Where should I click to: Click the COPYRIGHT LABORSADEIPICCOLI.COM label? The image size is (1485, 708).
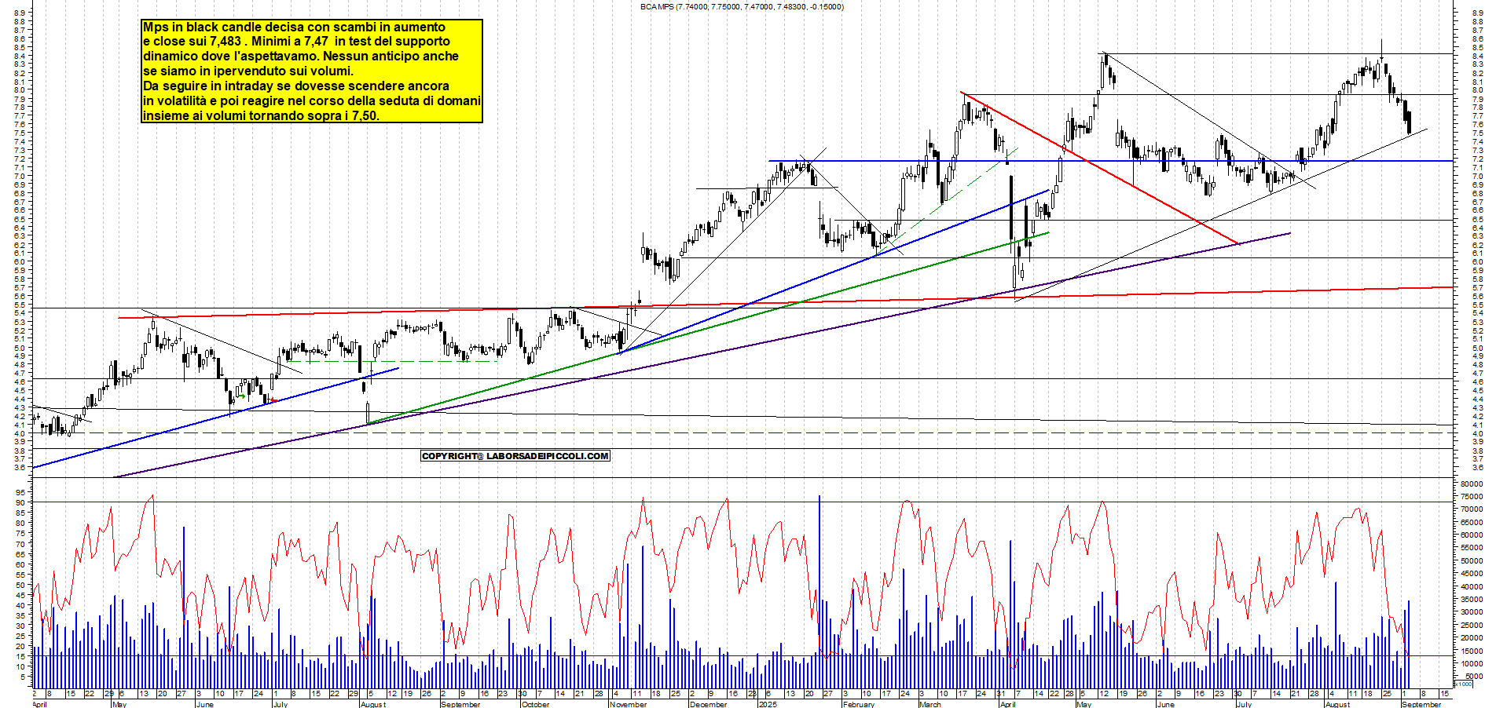515,456
